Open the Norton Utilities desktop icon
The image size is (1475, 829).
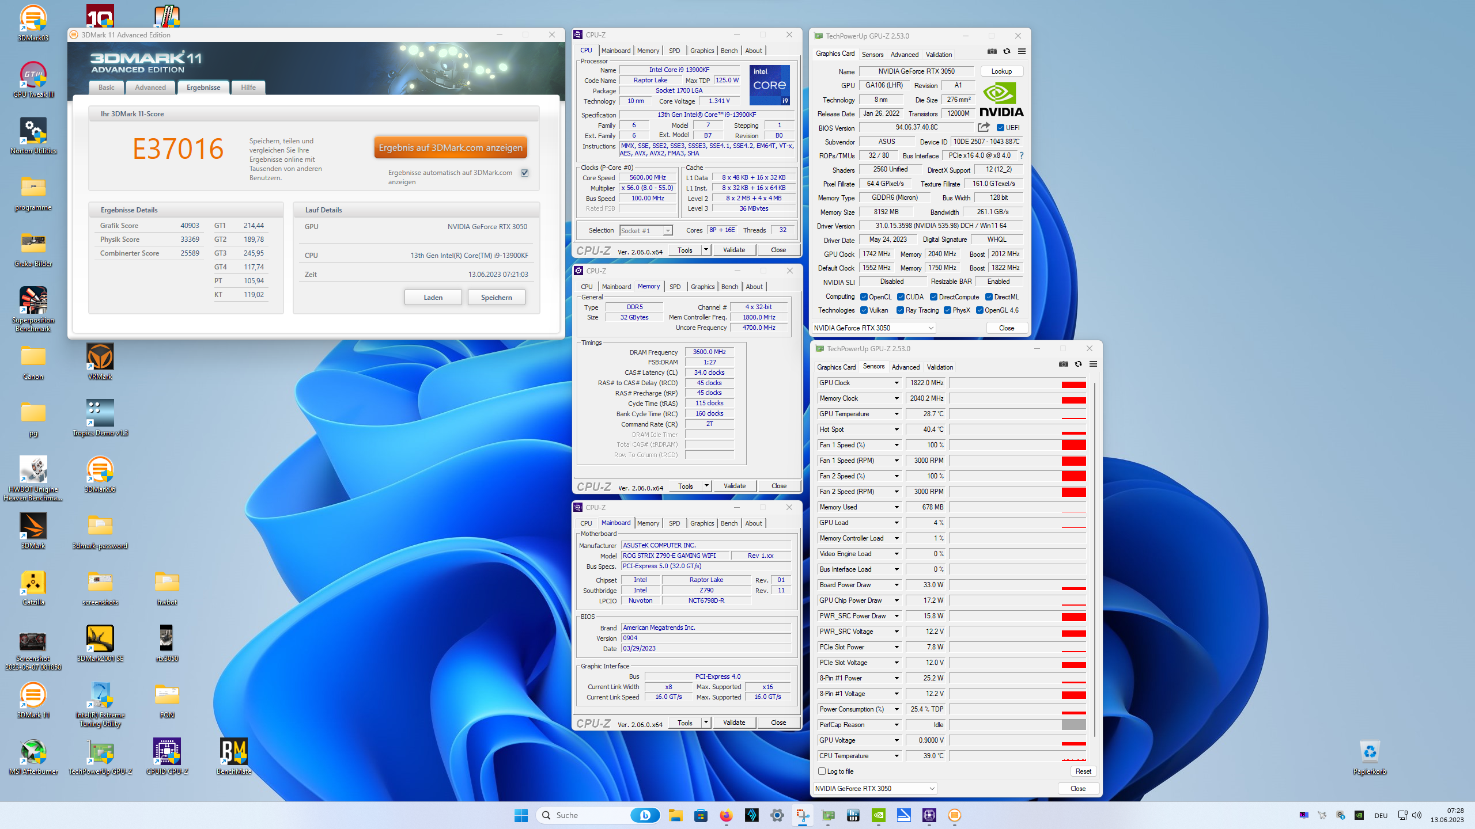[x=33, y=136]
